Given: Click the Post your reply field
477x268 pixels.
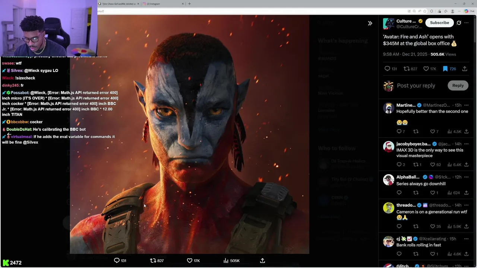Looking at the screenshot, I should coord(416,86).
